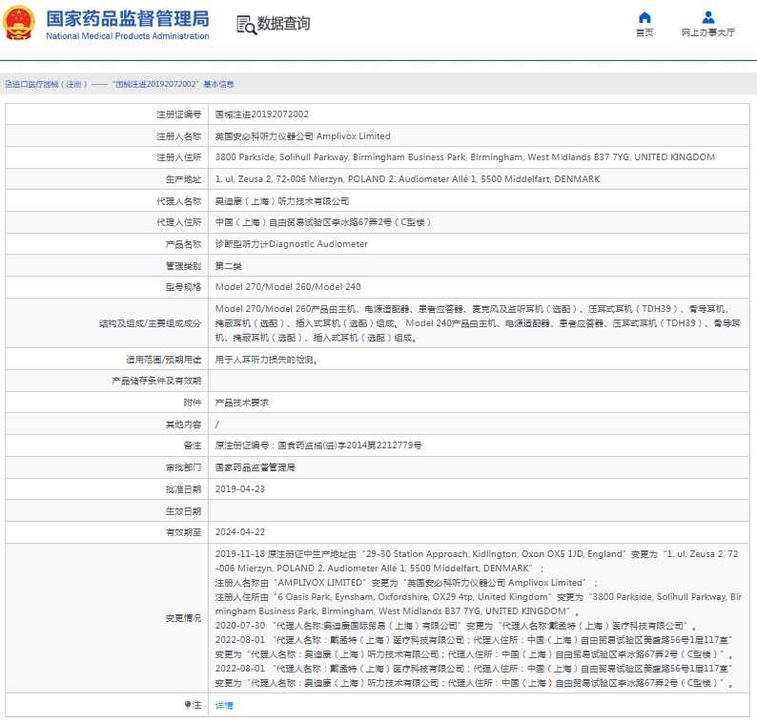Click the 首页 label

[x=644, y=32]
